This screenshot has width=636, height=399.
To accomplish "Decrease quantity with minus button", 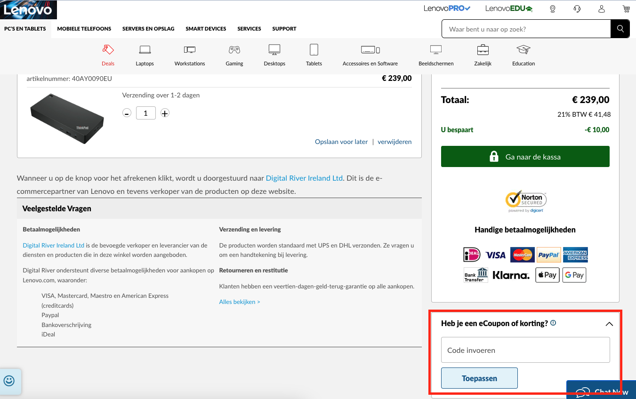I will pyautogui.click(x=127, y=113).
